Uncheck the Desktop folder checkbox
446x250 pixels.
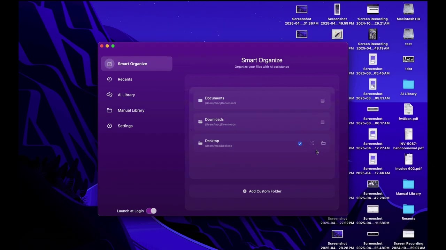[x=300, y=143]
